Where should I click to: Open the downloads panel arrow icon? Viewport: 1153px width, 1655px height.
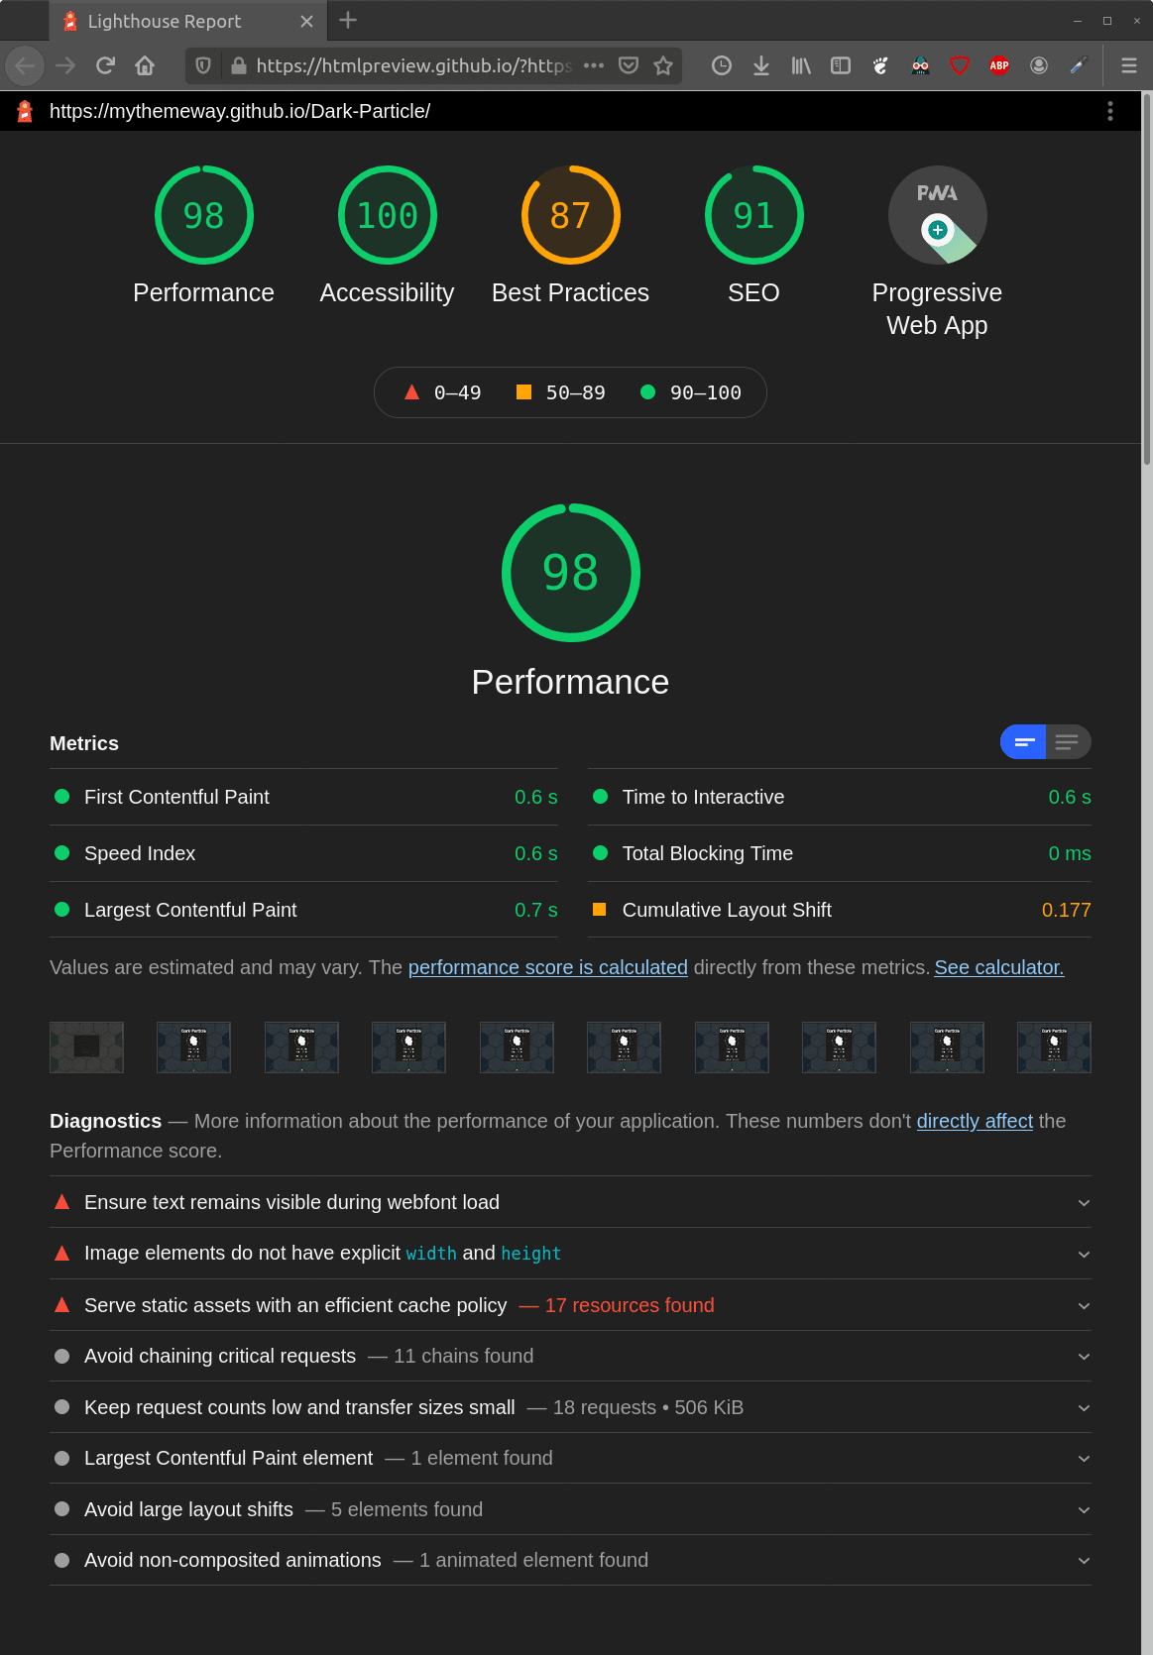(761, 65)
